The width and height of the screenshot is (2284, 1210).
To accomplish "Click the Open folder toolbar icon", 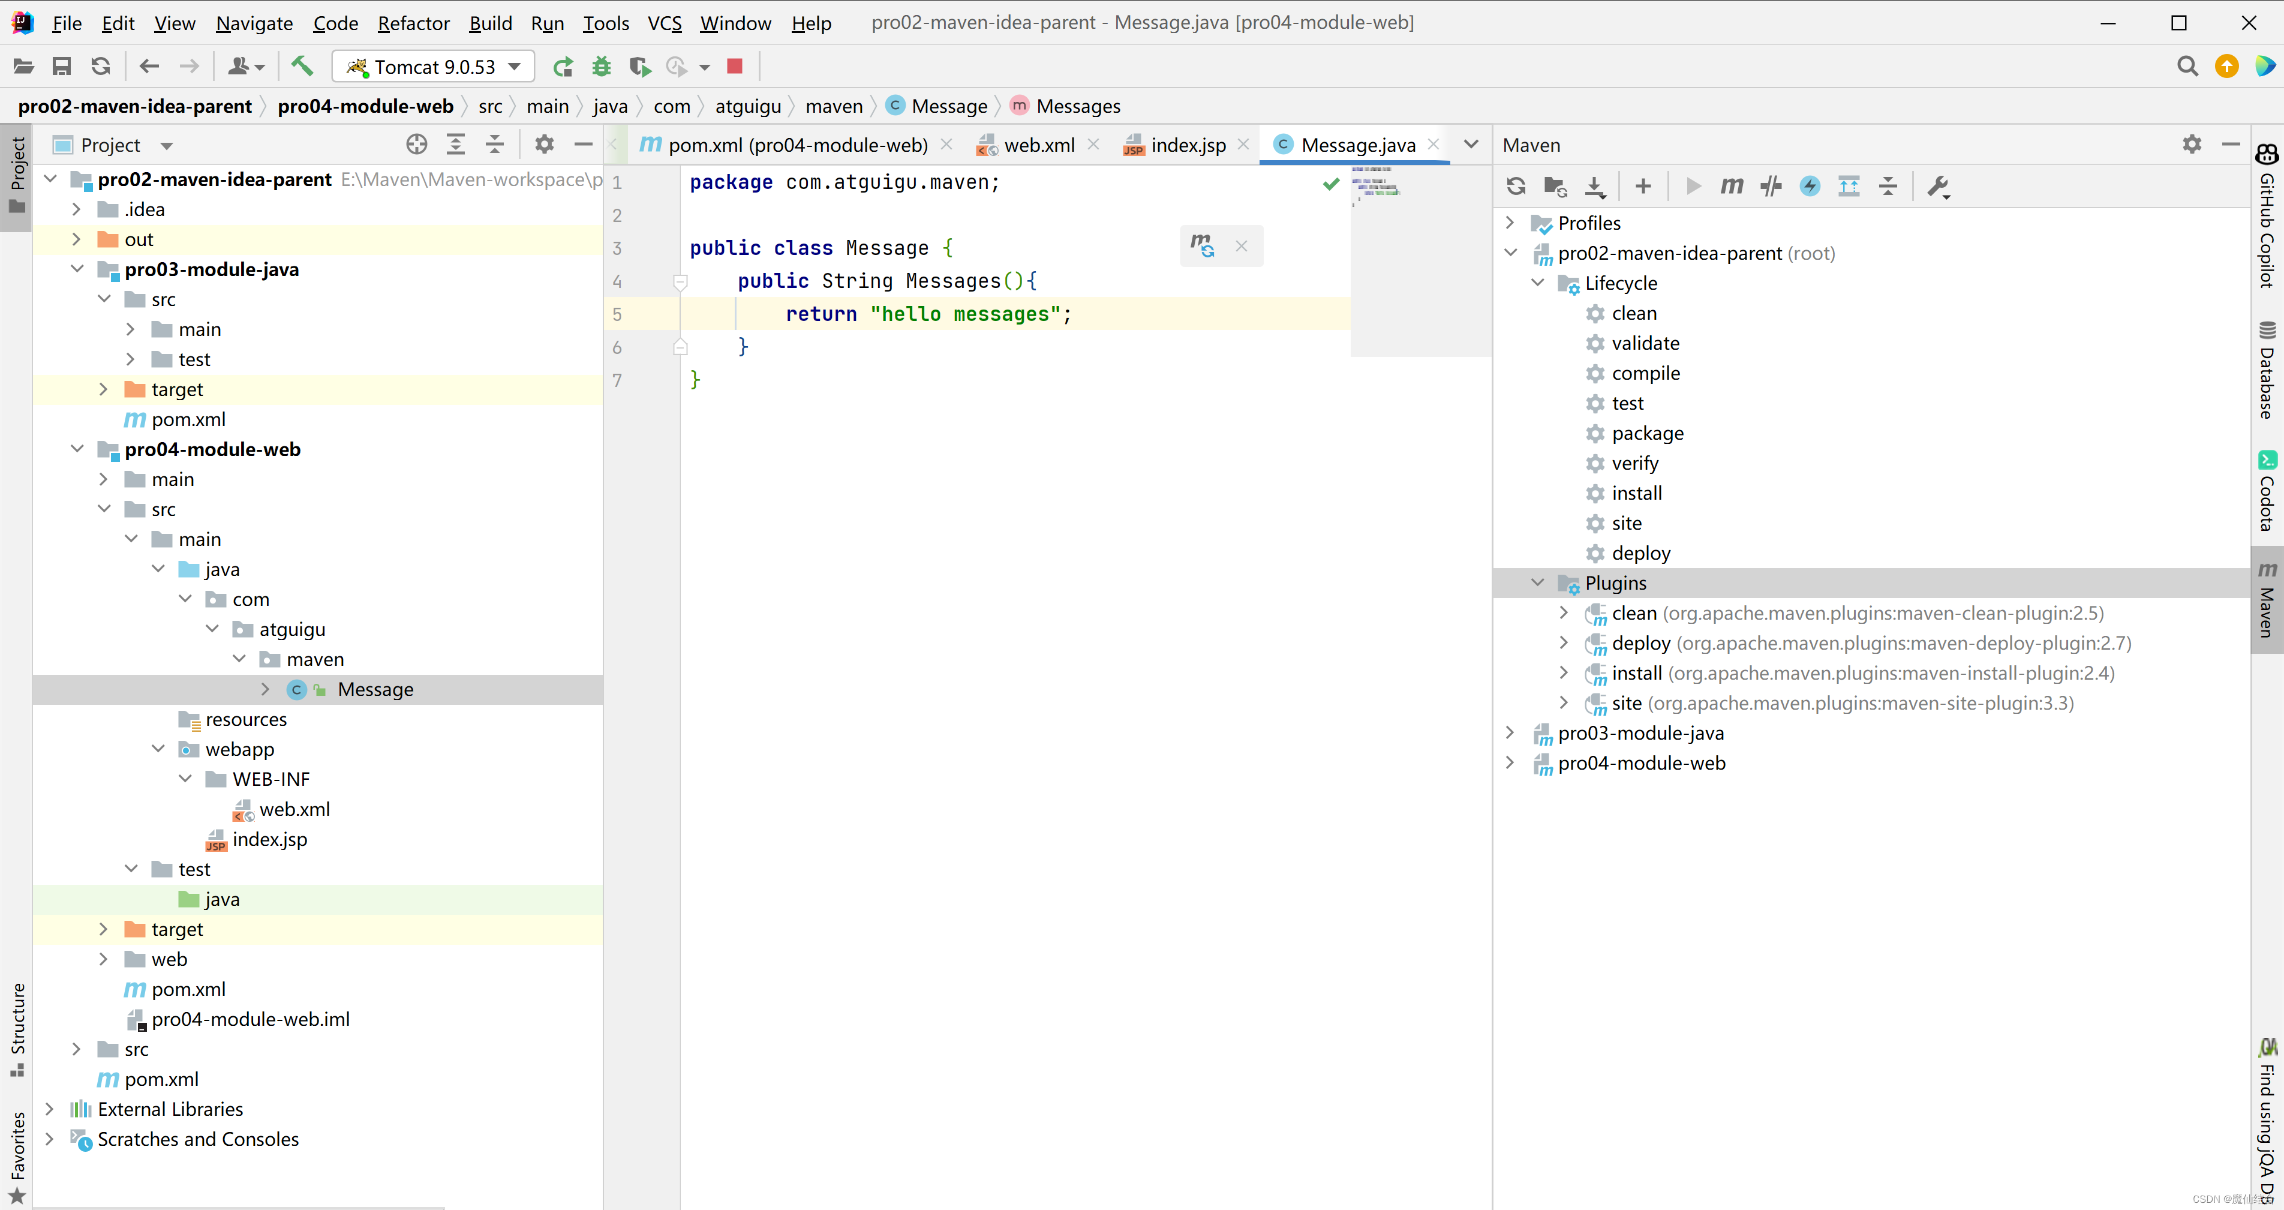I will click(x=23, y=67).
